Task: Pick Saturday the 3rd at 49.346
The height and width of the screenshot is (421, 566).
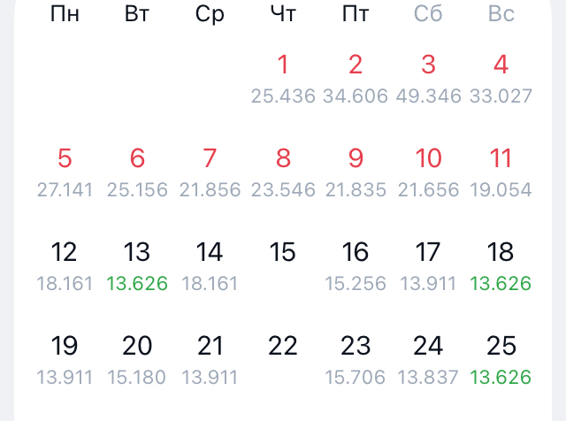Action: click(x=428, y=77)
